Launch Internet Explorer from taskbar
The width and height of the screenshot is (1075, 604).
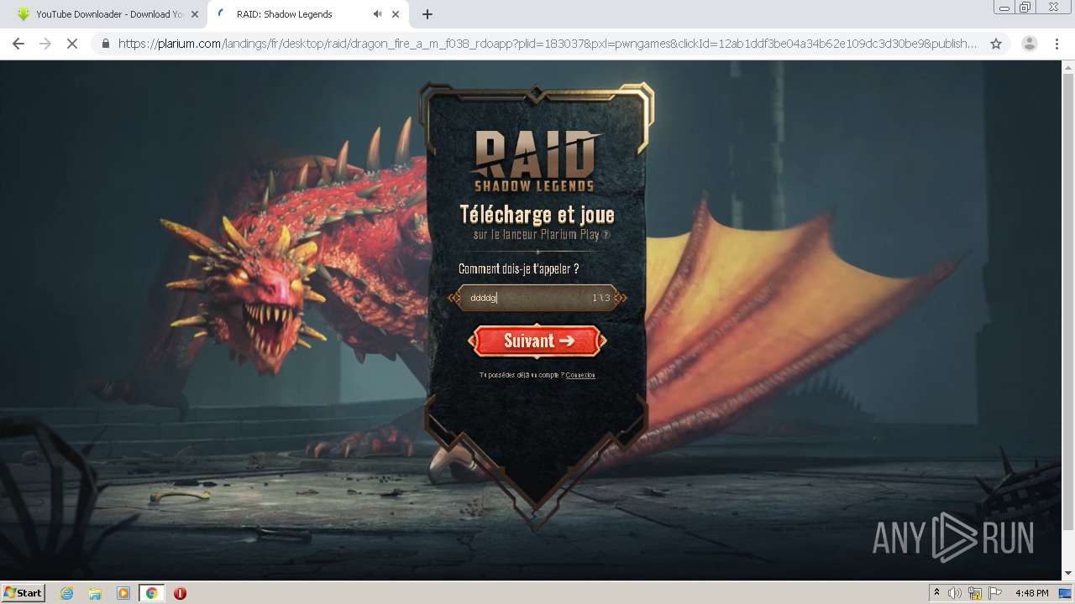click(66, 593)
